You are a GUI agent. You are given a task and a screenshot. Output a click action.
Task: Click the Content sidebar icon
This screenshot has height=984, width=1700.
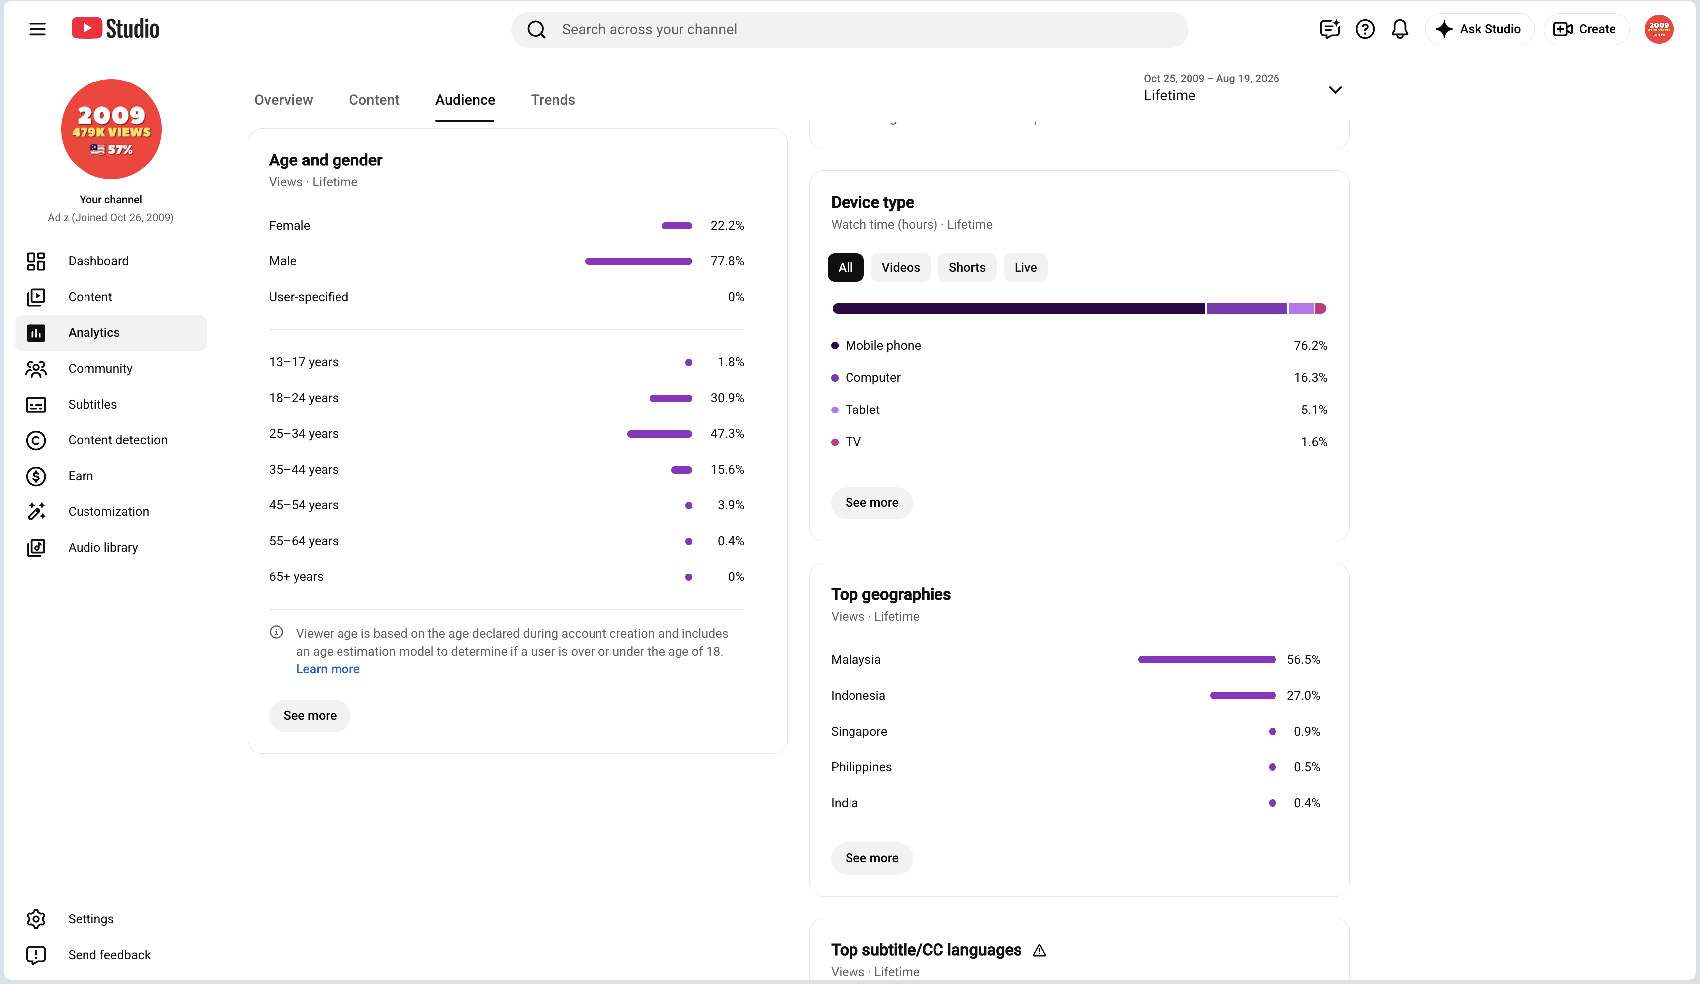click(36, 297)
